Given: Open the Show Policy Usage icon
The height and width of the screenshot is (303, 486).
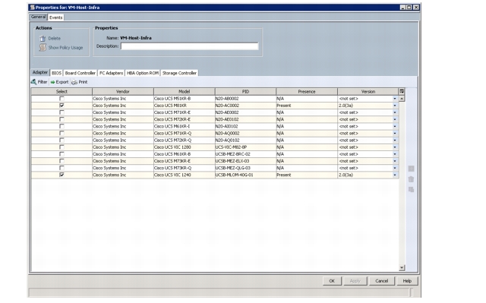Looking at the screenshot, I should (43, 47).
